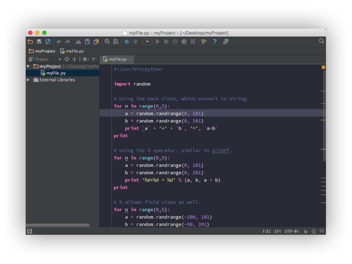Click the myProject breadcrumb
Screen dimensions: 352x264
42,51
